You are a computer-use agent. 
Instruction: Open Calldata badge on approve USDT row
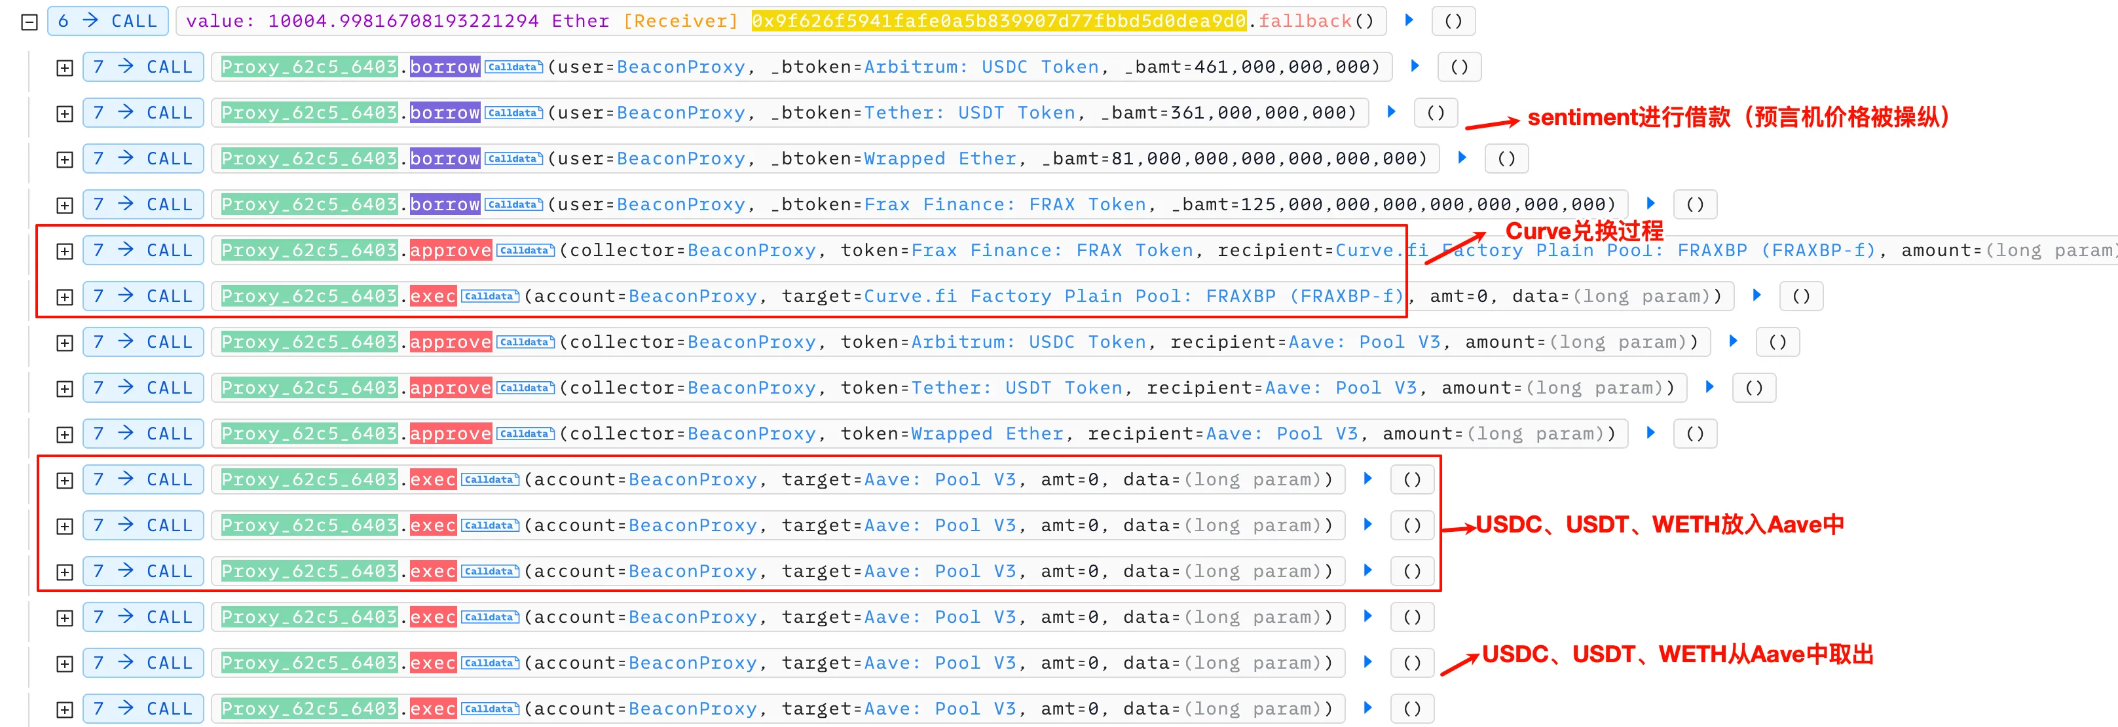click(x=525, y=387)
